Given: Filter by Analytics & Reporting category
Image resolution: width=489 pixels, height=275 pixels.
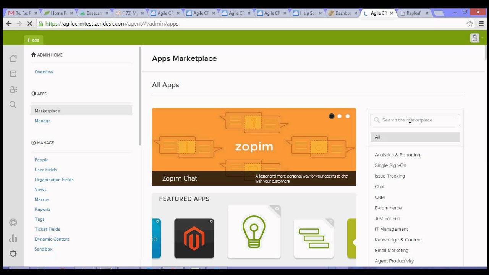Looking at the screenshot, I should [x=397, y=155].
